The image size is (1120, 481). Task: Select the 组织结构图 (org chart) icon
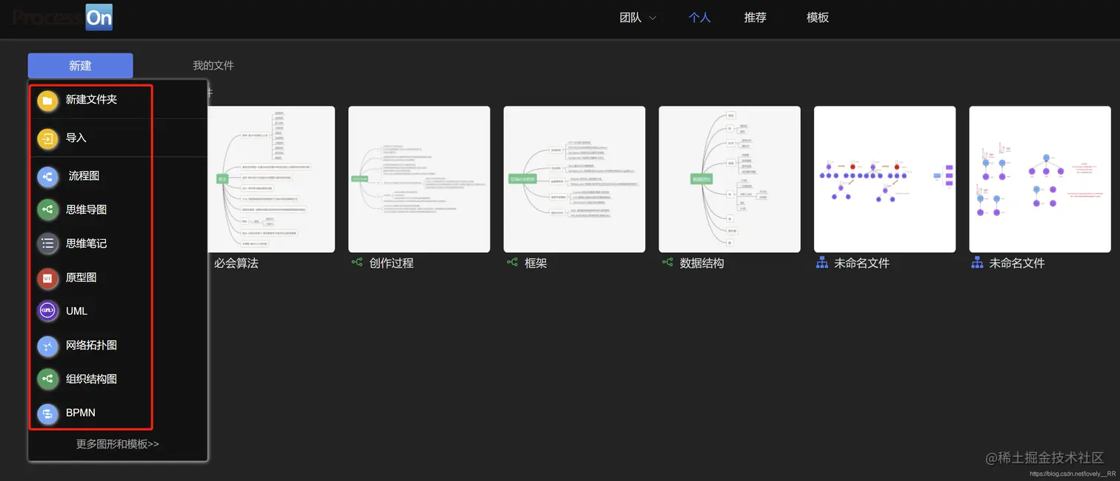tap(47, 379)
